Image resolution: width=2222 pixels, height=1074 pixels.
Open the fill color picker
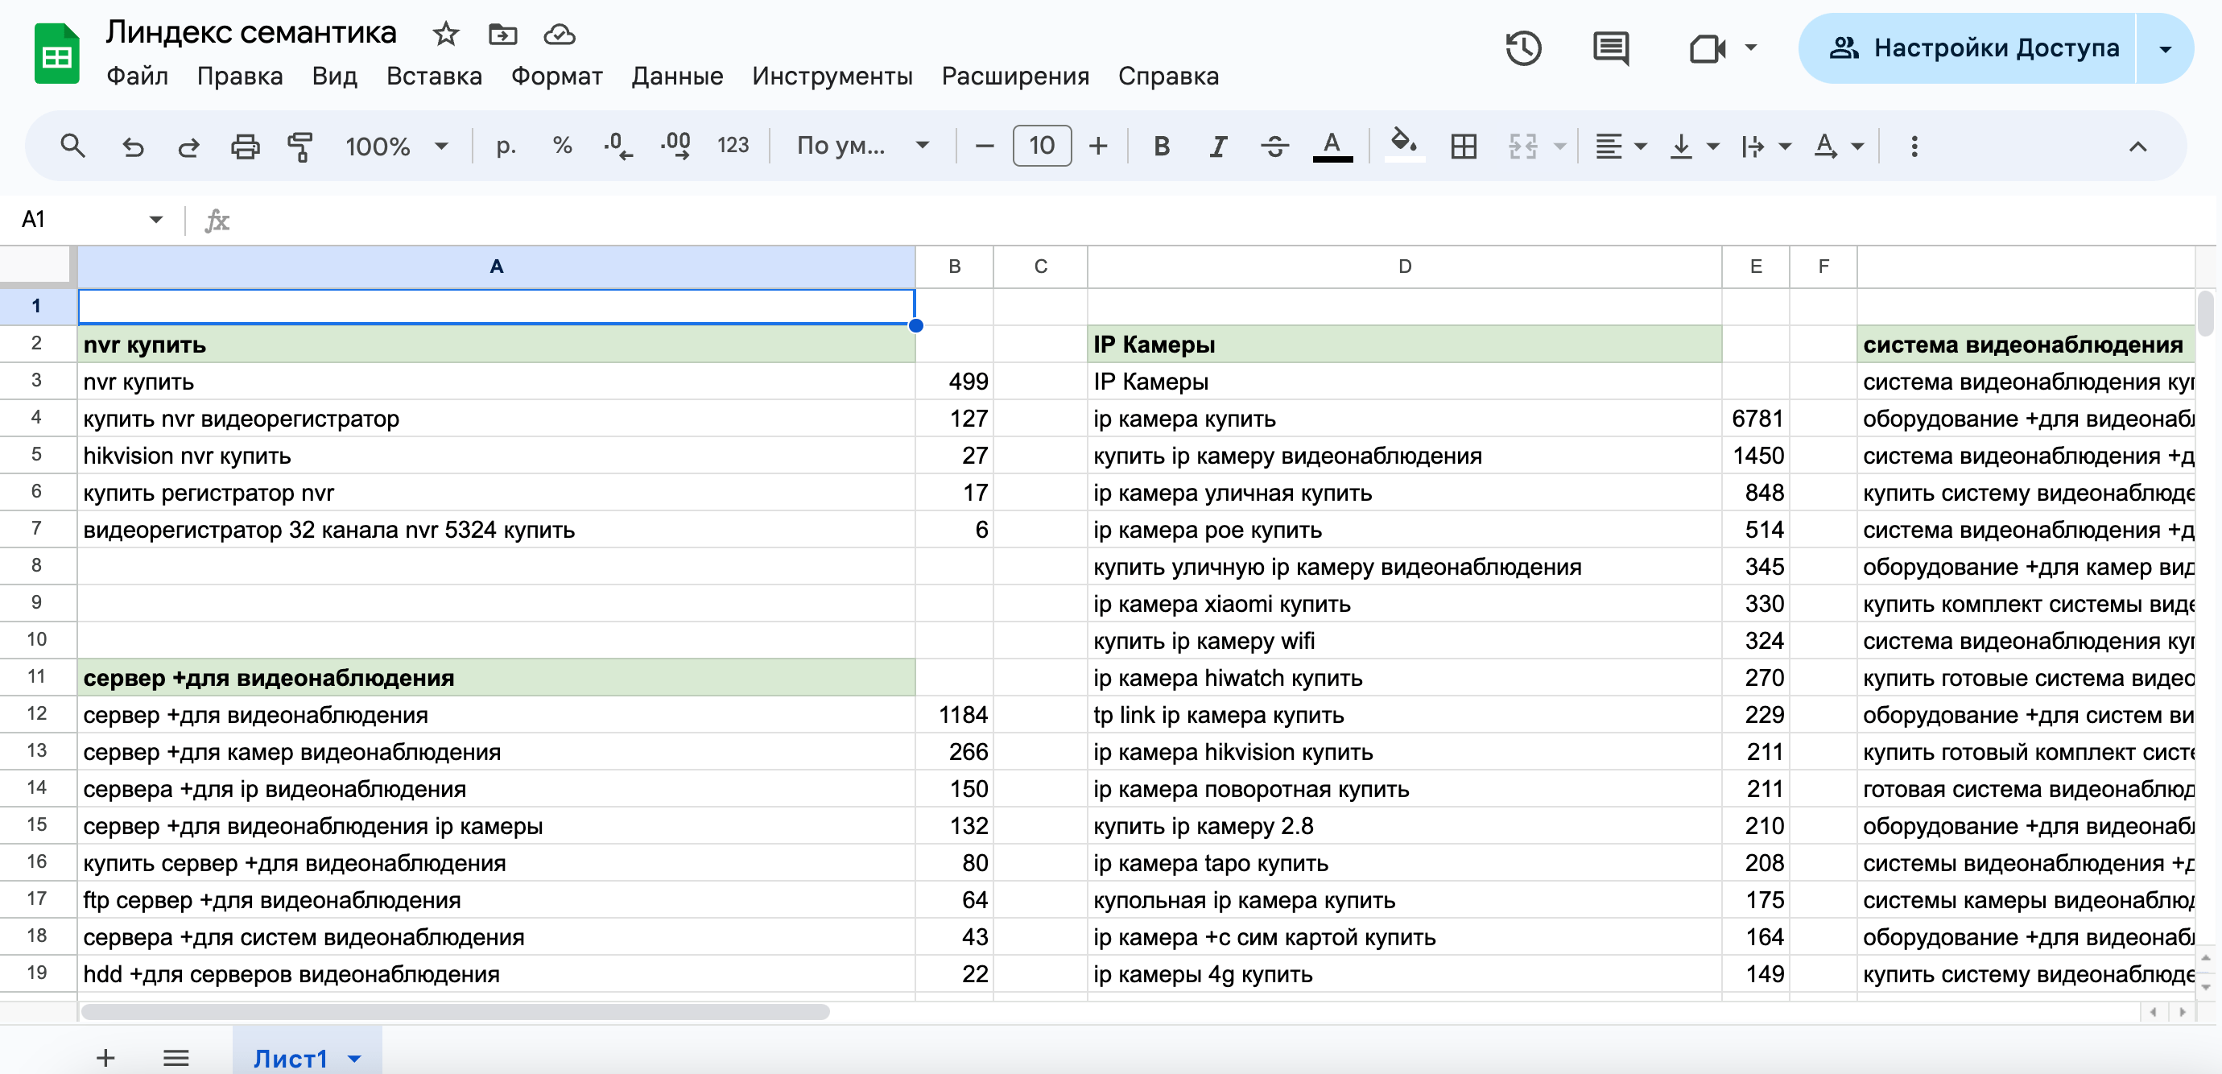coord(1403,144)
